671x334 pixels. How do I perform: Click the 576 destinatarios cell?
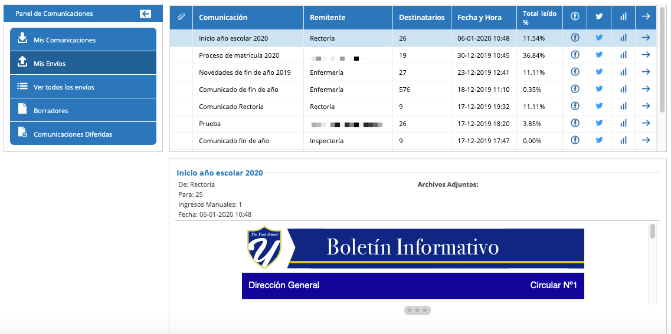point(422,90)
